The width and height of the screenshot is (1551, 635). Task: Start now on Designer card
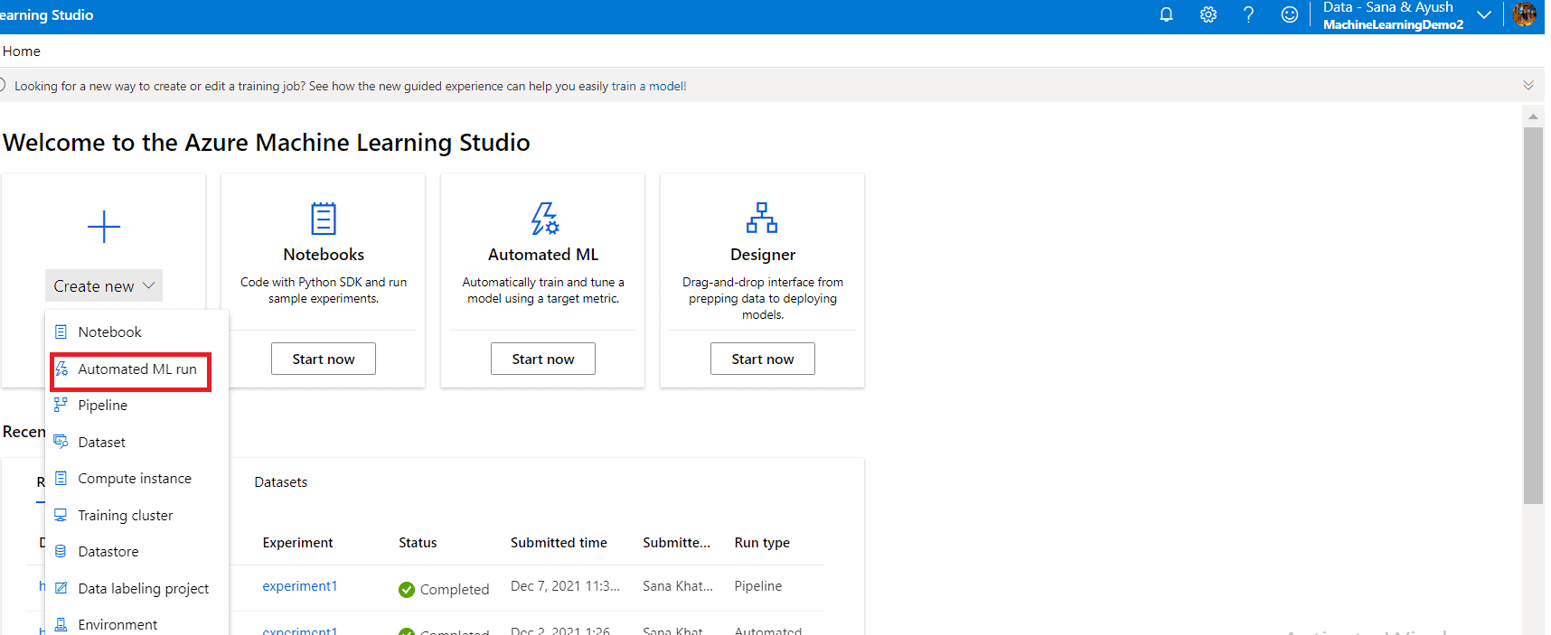[763, 359]
